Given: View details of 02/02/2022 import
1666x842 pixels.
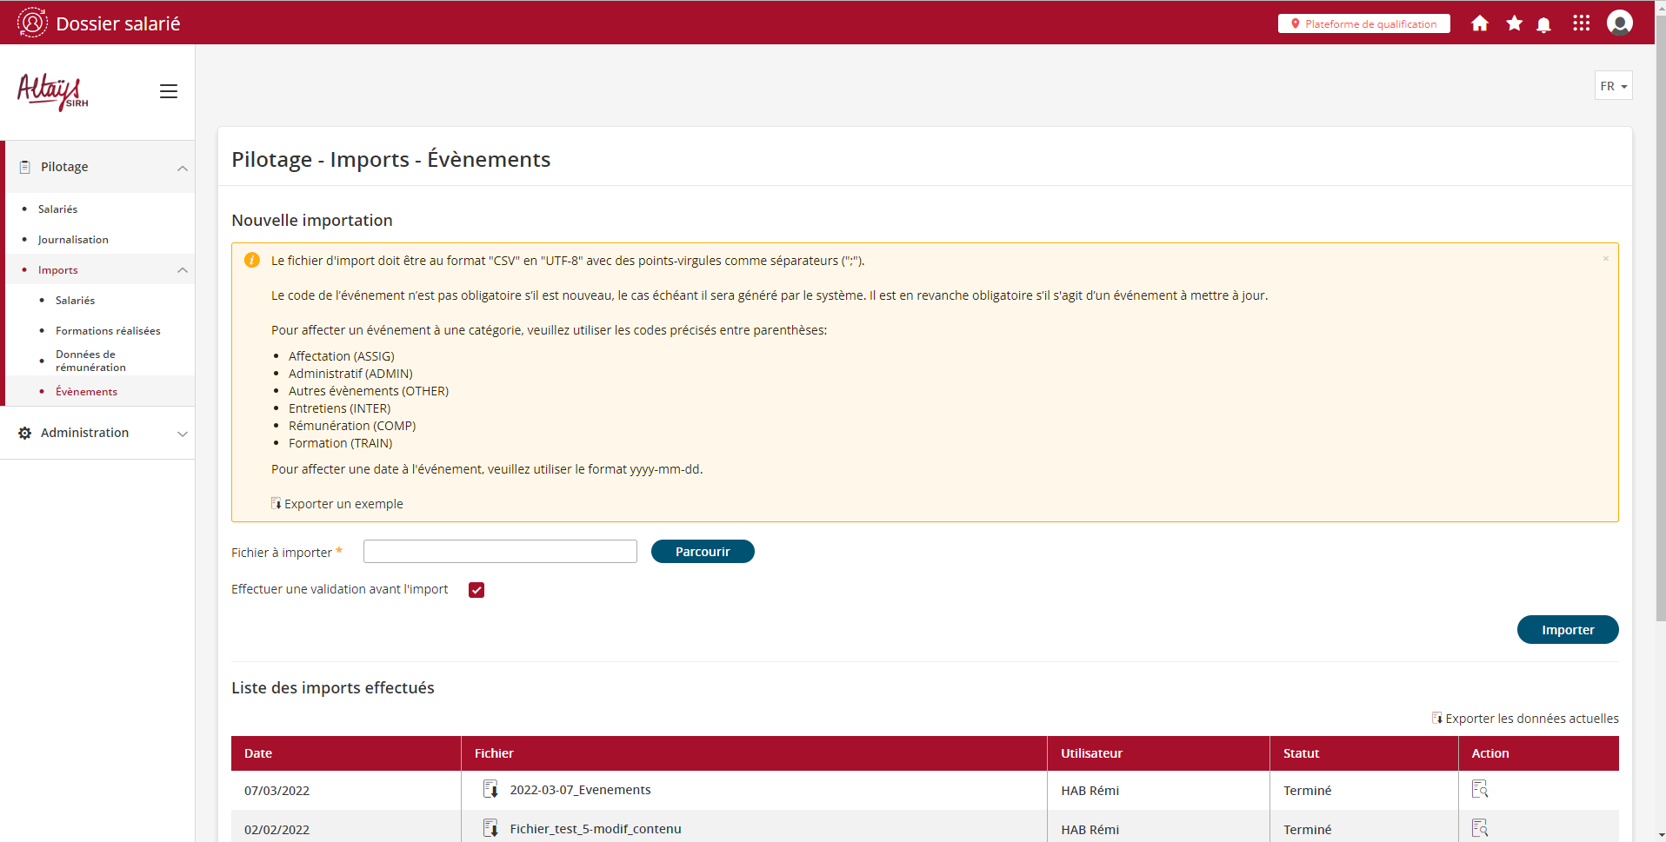Looking at the screenshot, I should pos(1479,828).
